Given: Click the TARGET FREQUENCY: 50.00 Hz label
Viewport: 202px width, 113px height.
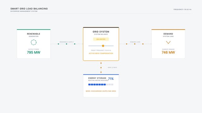Looking at the screenshot, I should [x=101, y=51].
